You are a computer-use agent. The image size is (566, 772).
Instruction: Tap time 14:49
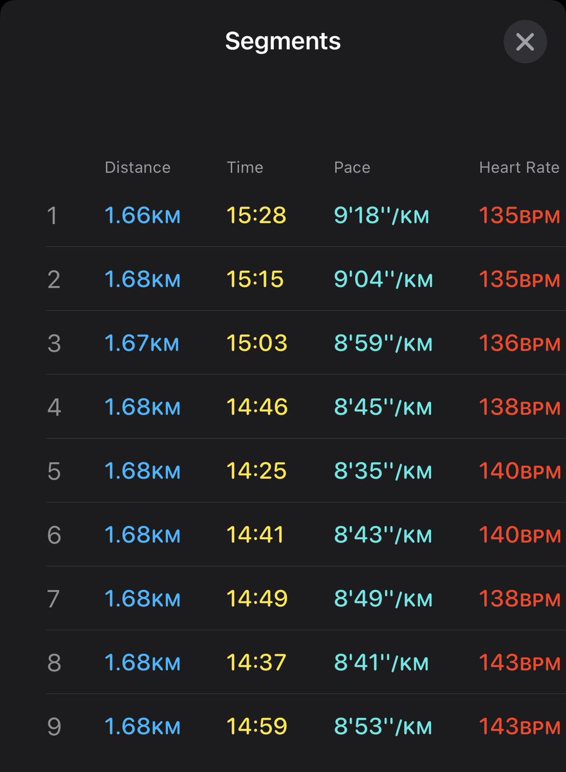pos(257,598)
